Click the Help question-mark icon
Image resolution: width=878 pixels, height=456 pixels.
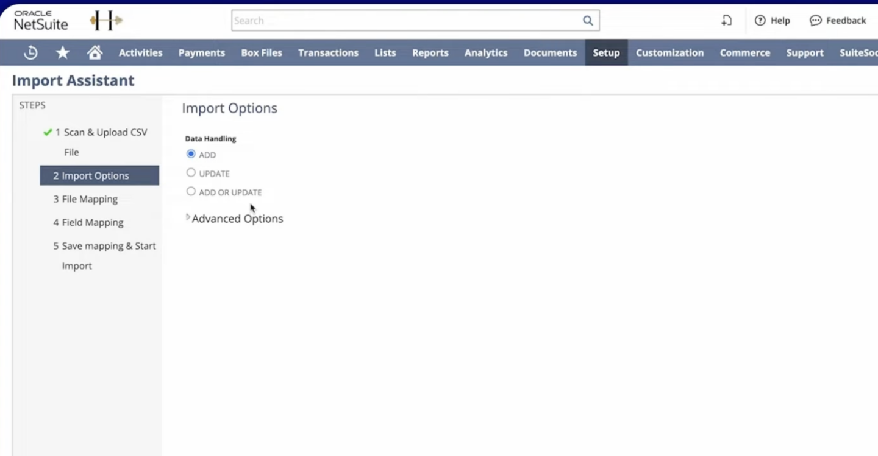760,21
